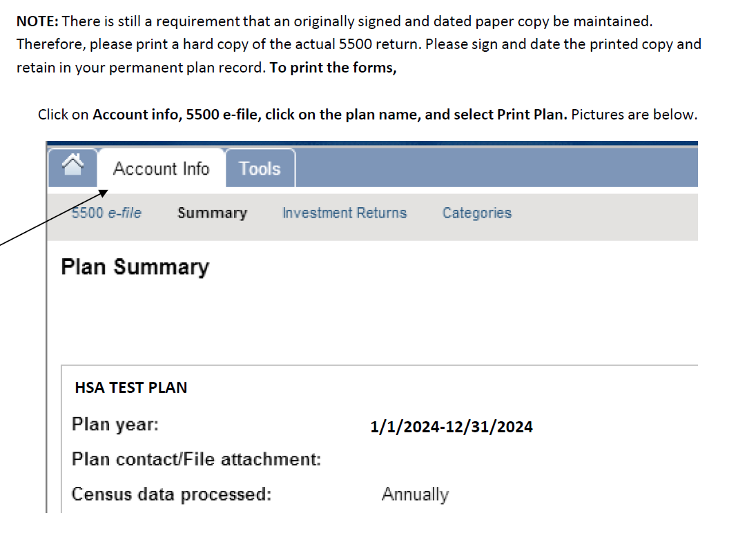Click the 1/1/2024-12/31/2024 plan year value
The width and height of the screenshot is (747, 549).
[452, 427]
